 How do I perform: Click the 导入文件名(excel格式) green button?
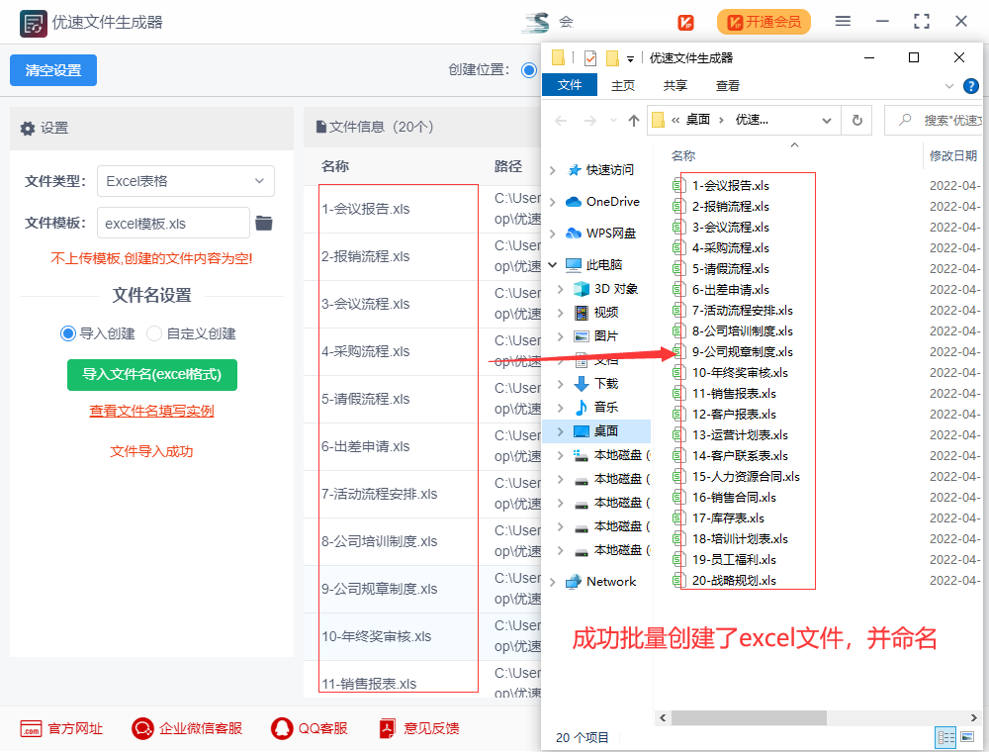[x=150, y=376]
